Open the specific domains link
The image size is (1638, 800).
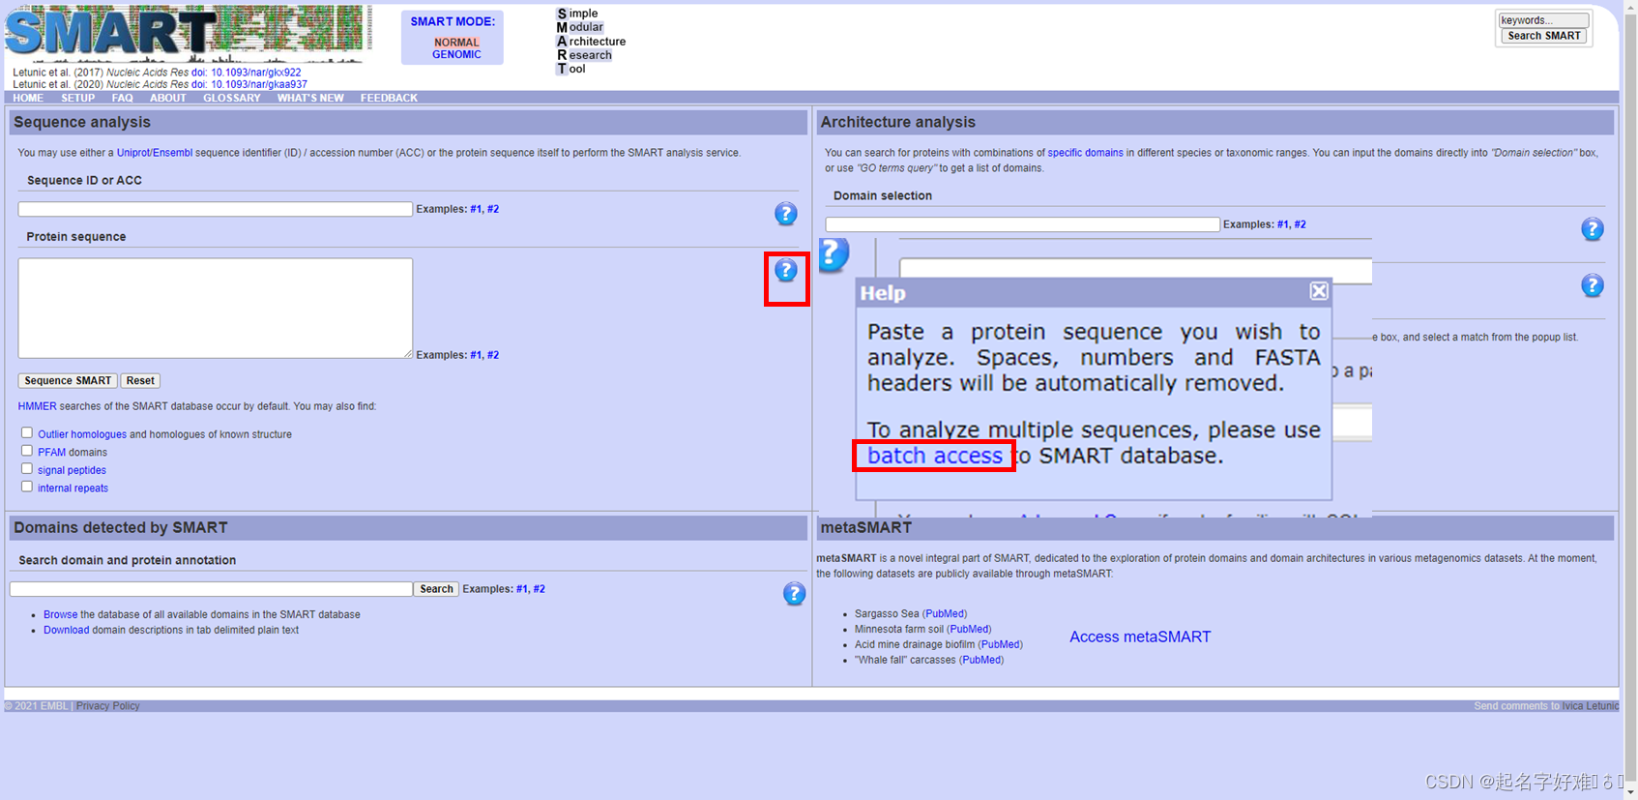pyautogui.click(x=1085, y=153)
